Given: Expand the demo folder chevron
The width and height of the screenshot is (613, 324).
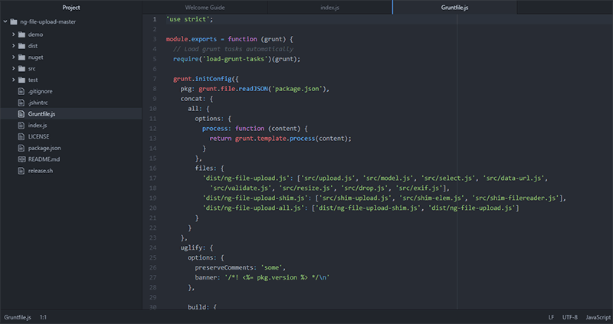Looking at the screenshot, I should 13,34.
